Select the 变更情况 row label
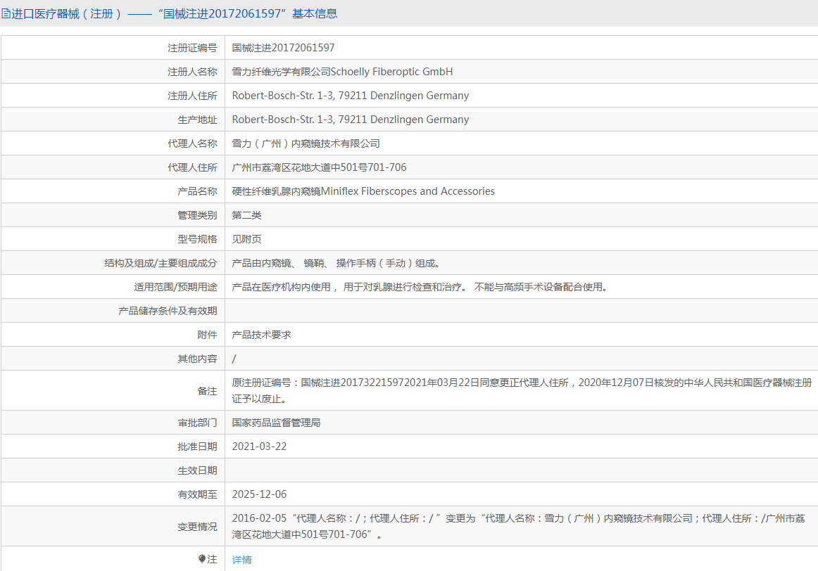This screenshot has height=571, width=818. tap(197, 527)
